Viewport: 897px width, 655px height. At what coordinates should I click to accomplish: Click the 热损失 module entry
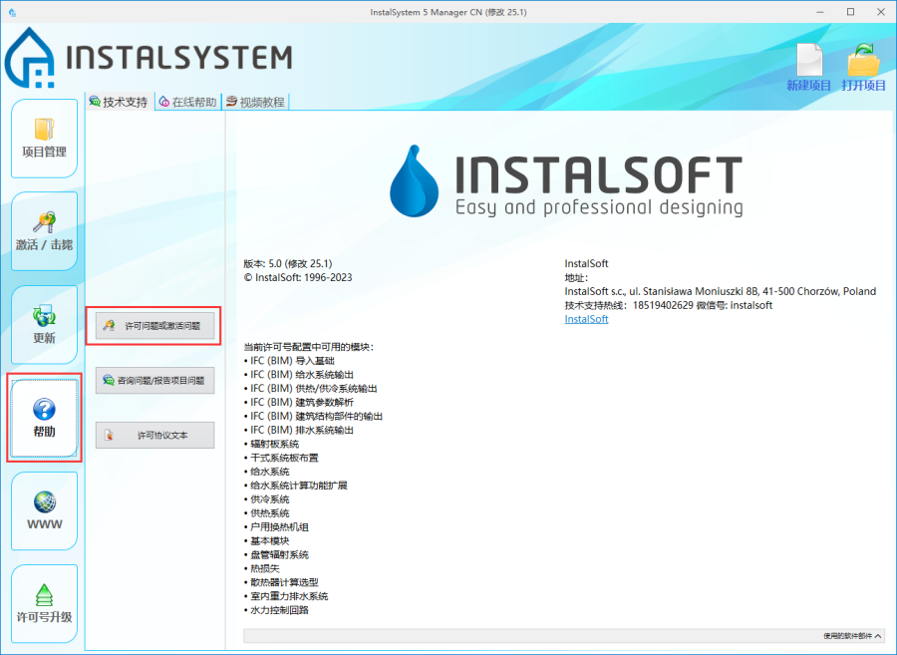click(x=262, y=568)
